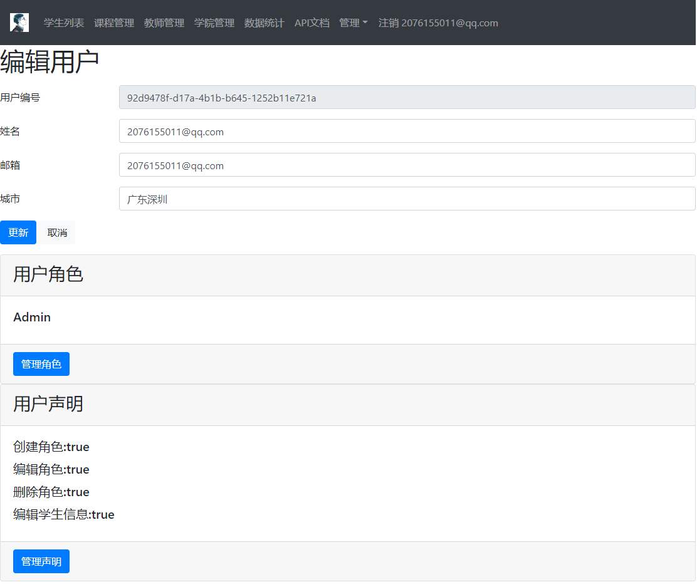The image size is (697, 587).
Task: Open API文档 link
Action: tap(312, 23)
